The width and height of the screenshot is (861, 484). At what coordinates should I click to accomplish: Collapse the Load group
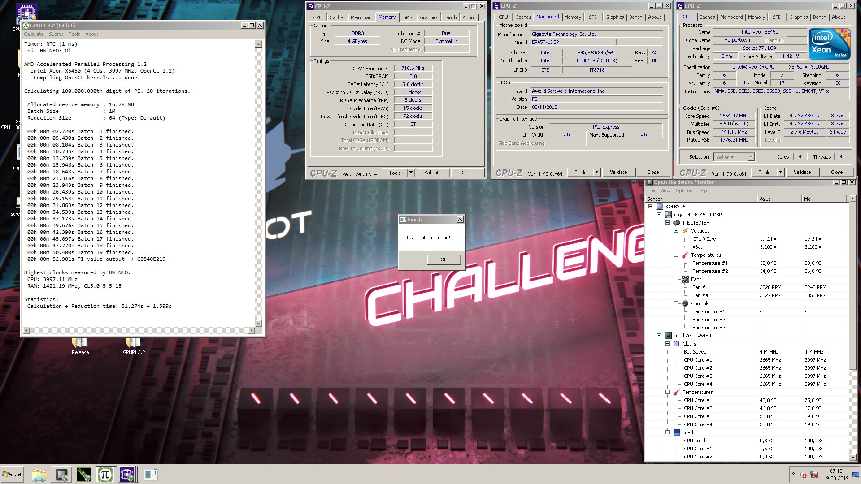[667, 432]
